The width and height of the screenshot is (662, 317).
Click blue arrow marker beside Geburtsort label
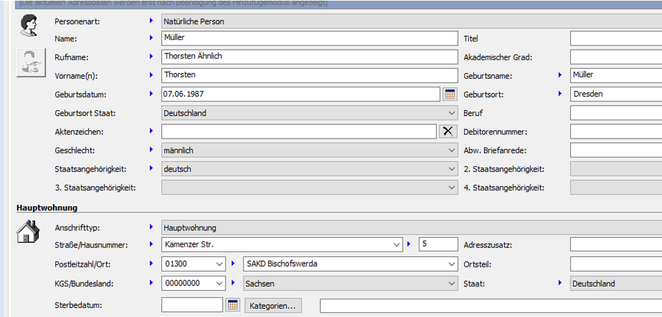560,94
